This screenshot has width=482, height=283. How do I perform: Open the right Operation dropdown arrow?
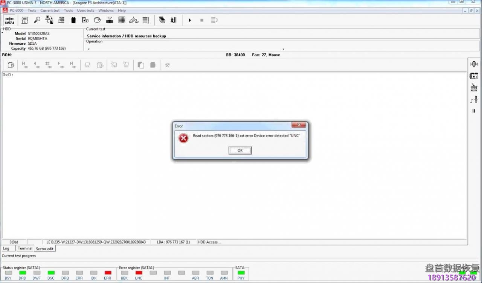click(283, 49)
